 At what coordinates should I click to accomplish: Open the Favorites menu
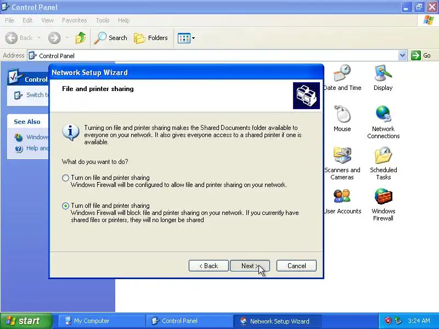click(x=75, y=20)
